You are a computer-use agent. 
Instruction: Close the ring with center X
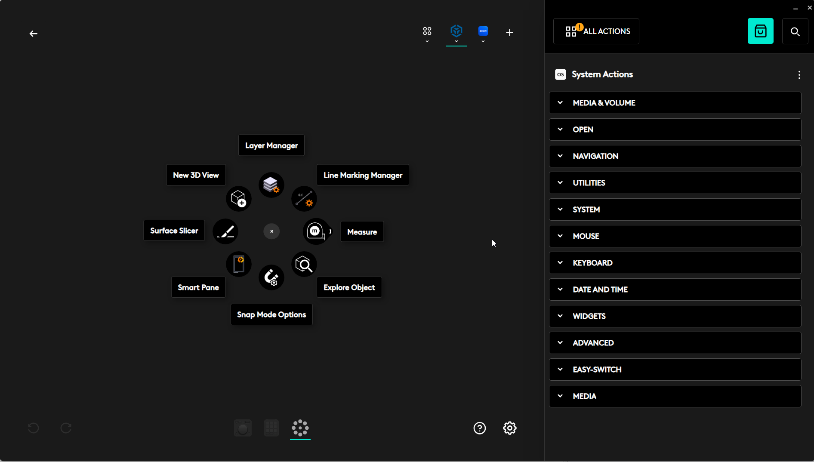point(271,231)
